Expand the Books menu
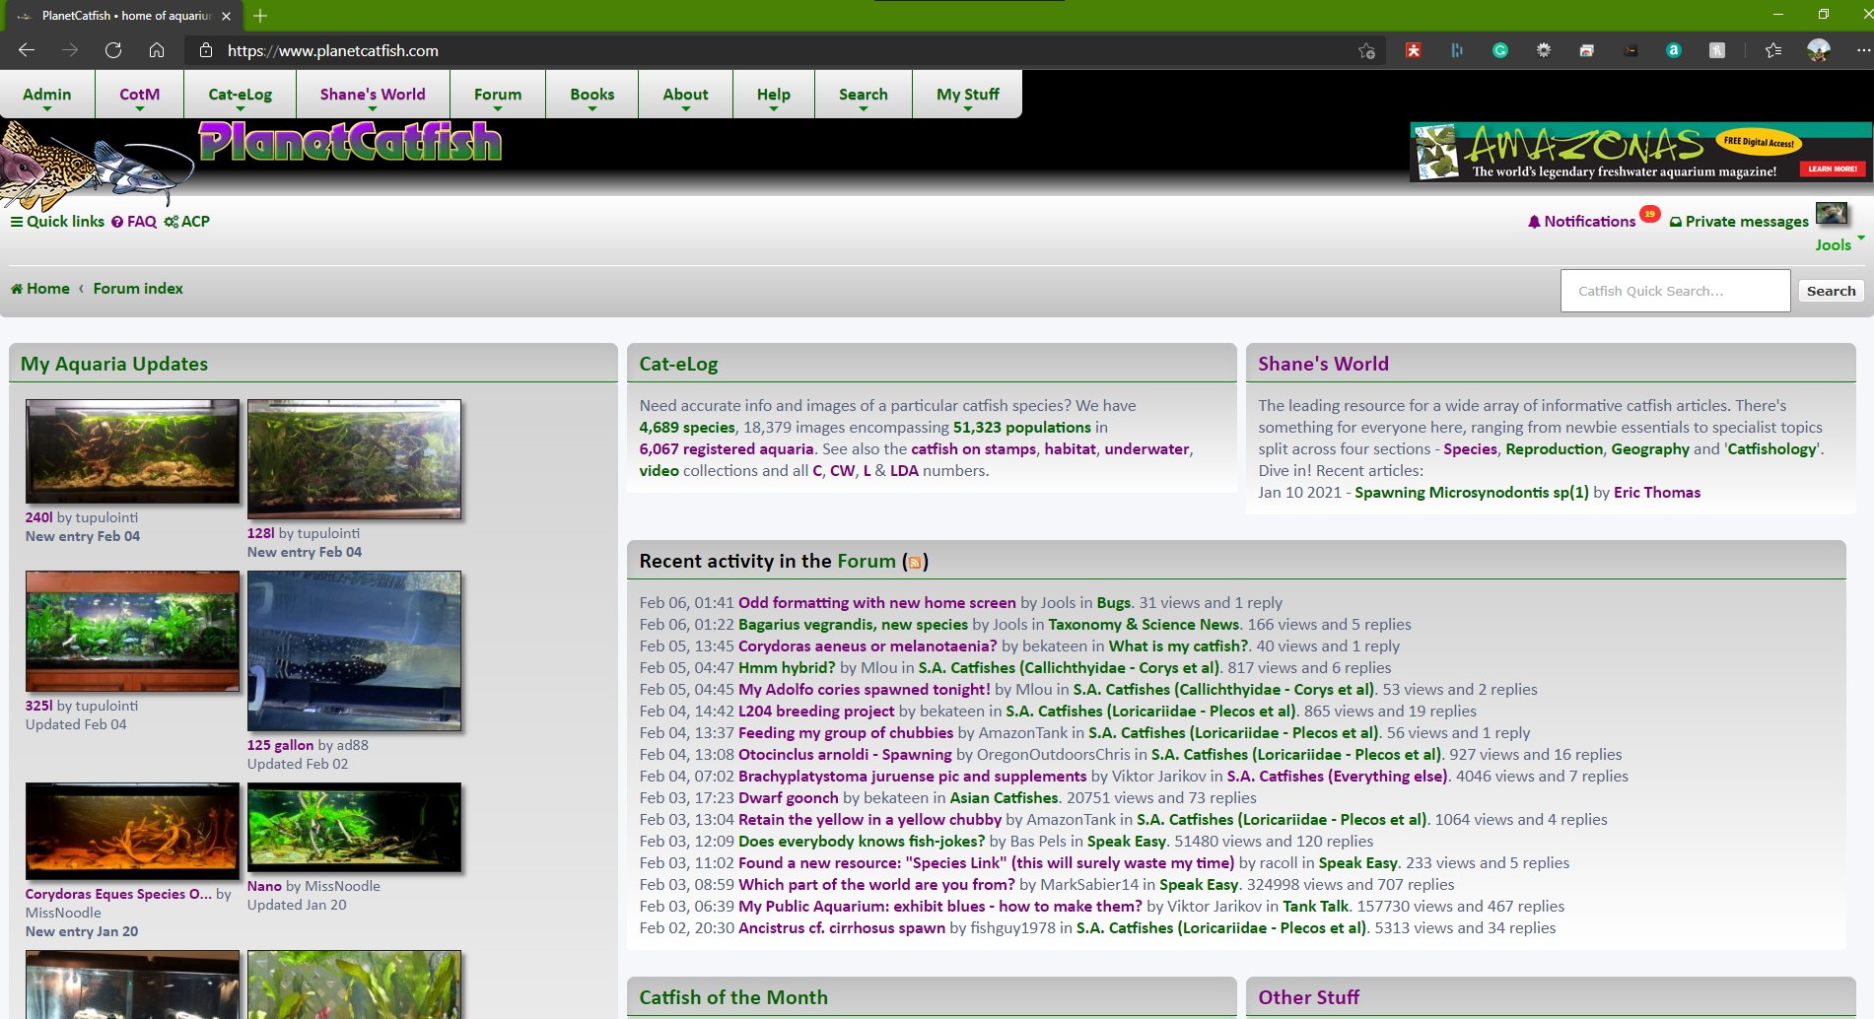Image resolution: width=1874 pixels, height=1019 pixels. 591,95
